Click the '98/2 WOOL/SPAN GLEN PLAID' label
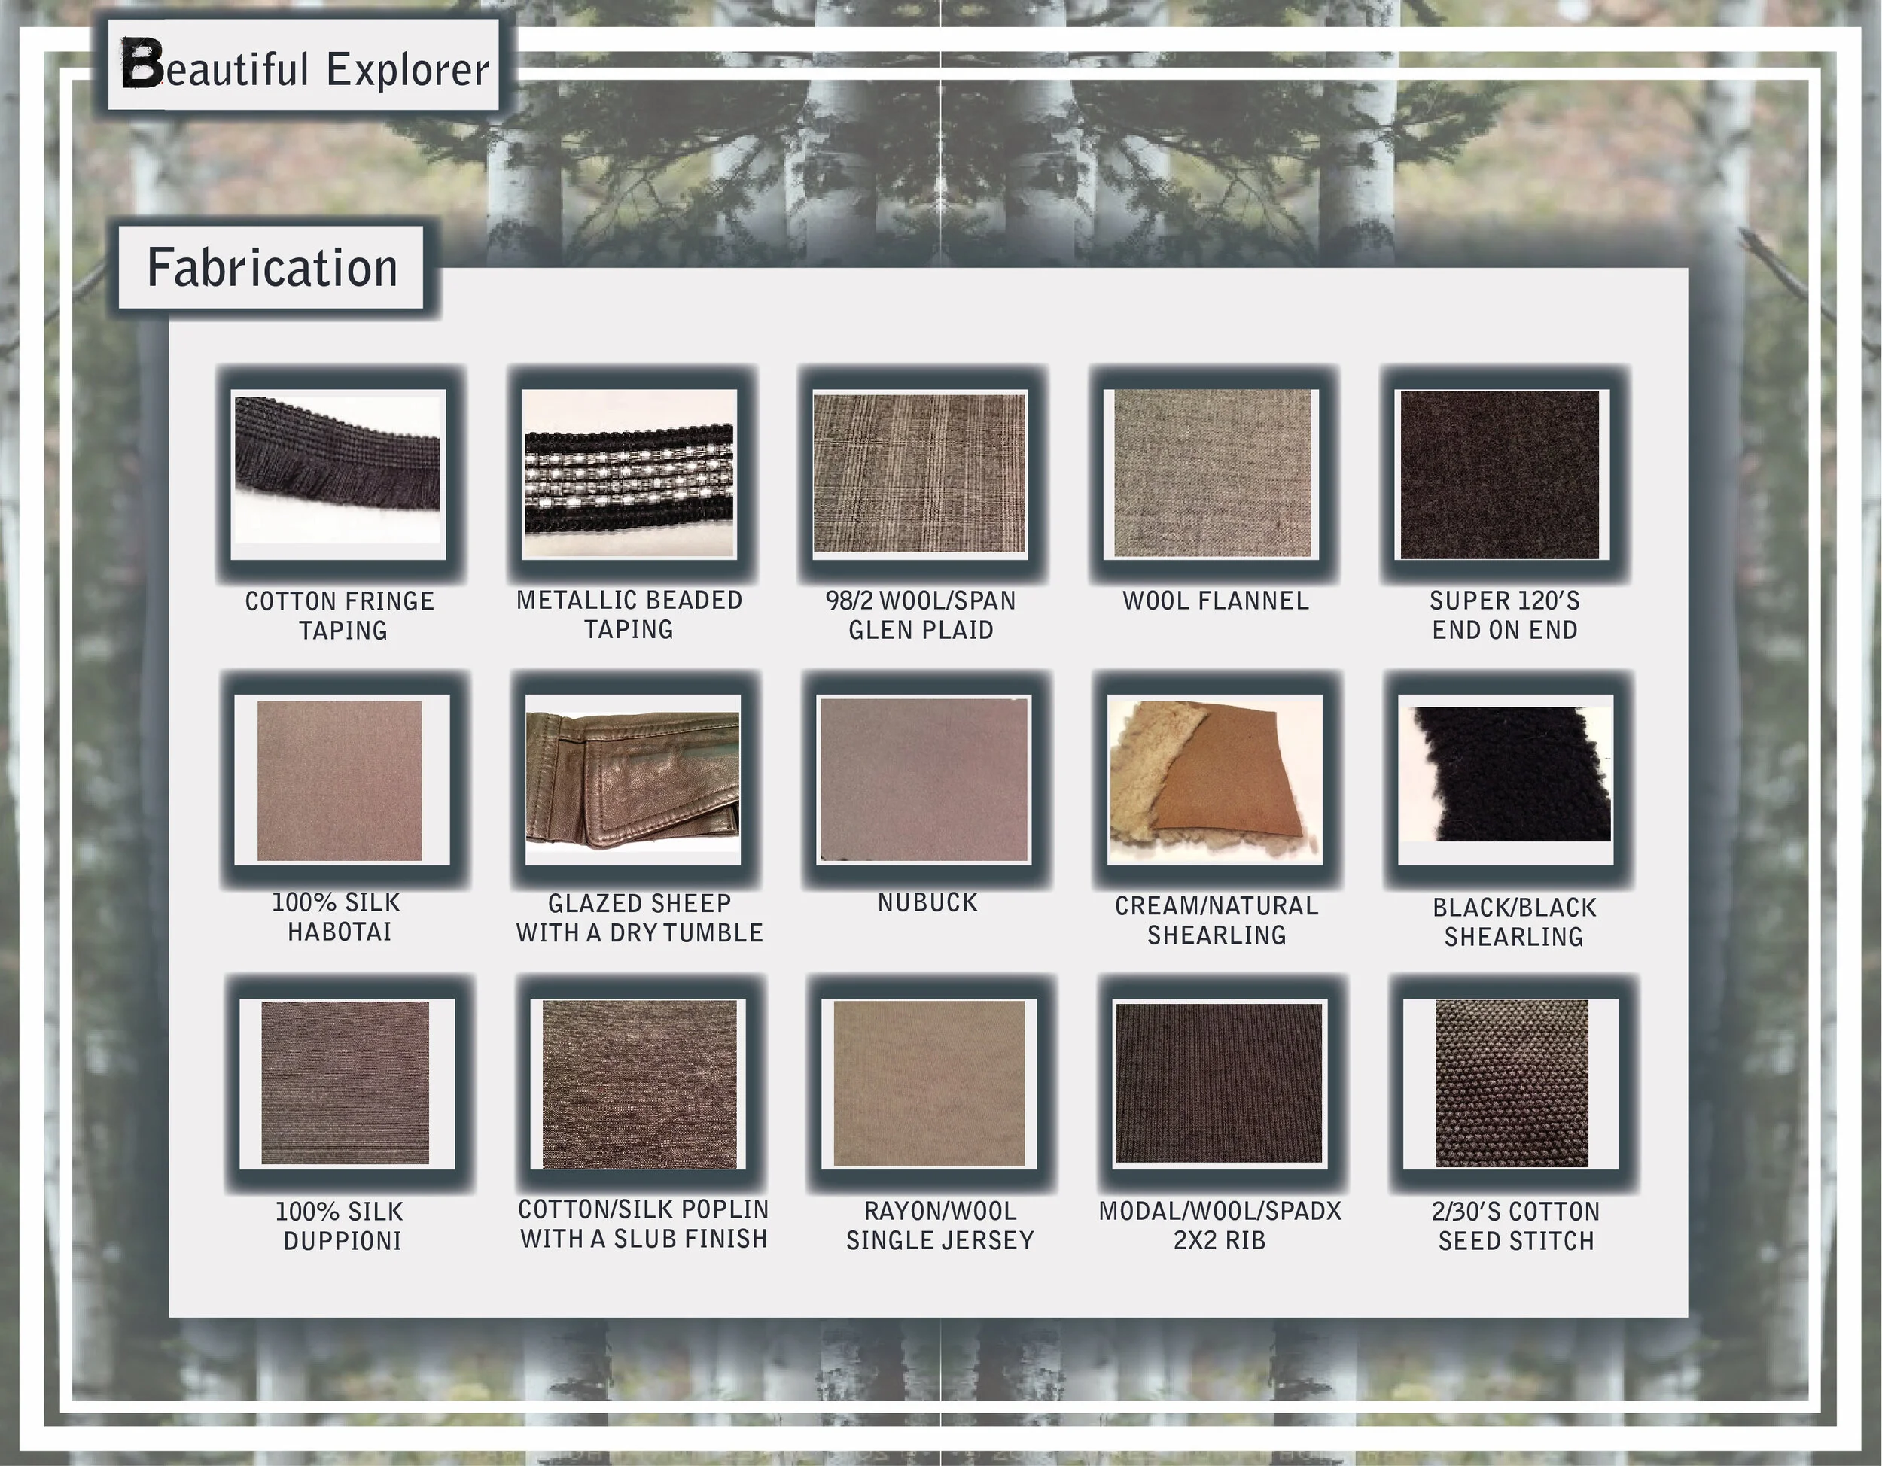 click(x=921, y=615)
